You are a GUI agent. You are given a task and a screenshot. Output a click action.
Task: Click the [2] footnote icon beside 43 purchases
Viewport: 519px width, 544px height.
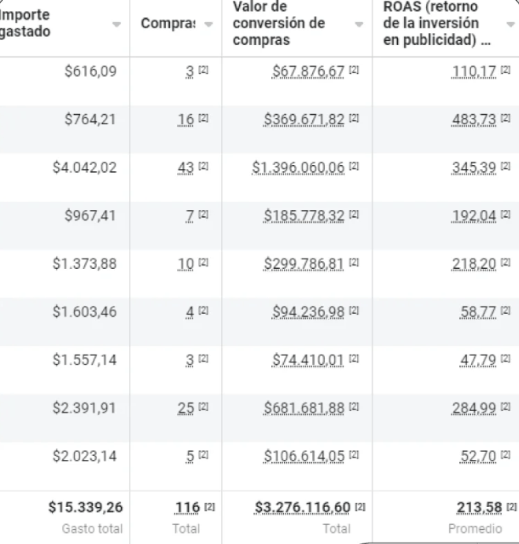click(x=203, y=167)
